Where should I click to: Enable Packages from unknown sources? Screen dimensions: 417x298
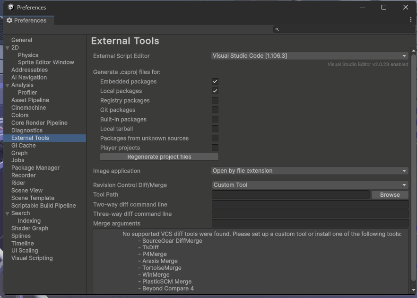(x=215, y=138)
